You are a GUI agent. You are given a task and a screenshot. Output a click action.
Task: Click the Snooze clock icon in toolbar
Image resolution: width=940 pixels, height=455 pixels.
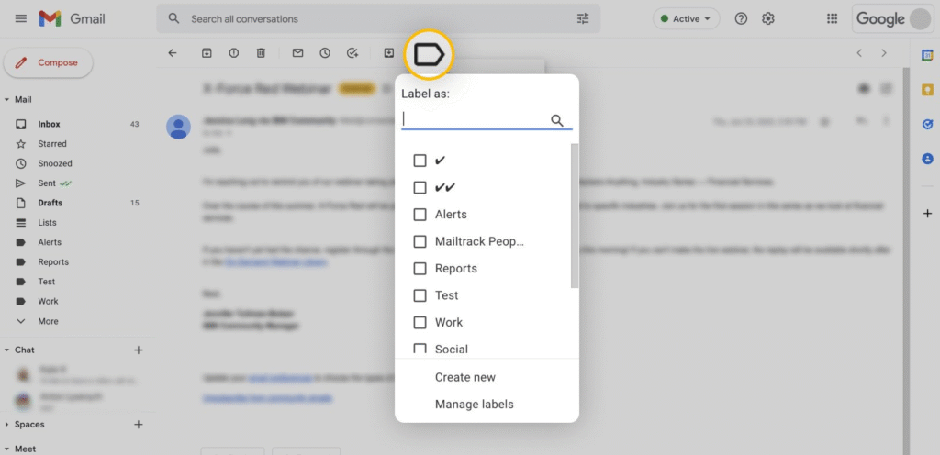(325, 53)
